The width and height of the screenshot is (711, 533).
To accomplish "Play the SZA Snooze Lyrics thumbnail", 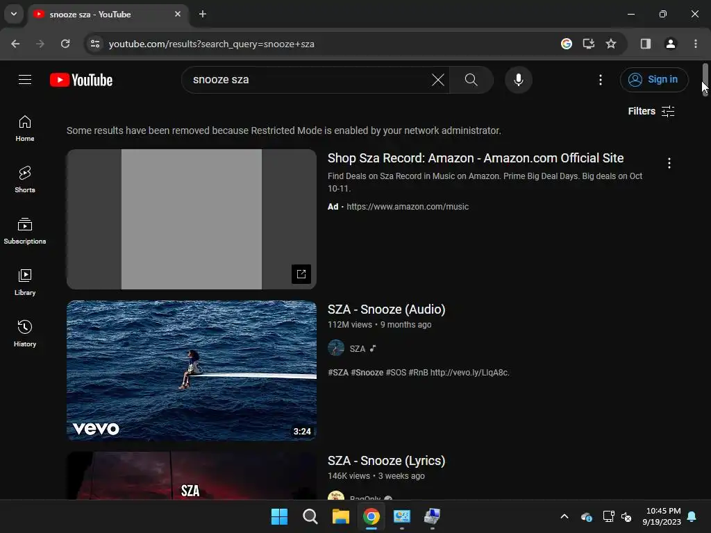I will click(192, 475).
